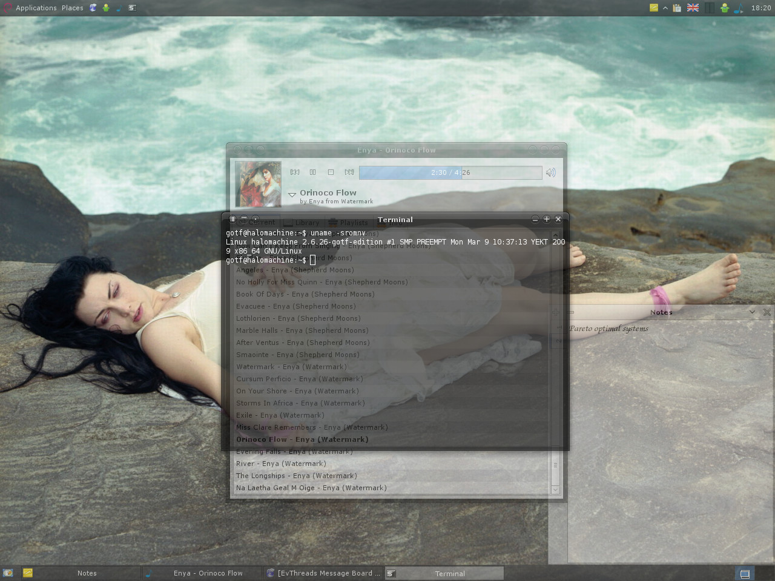Click the 18:20 clock
The image size is (775, 581).
[761, 8]
